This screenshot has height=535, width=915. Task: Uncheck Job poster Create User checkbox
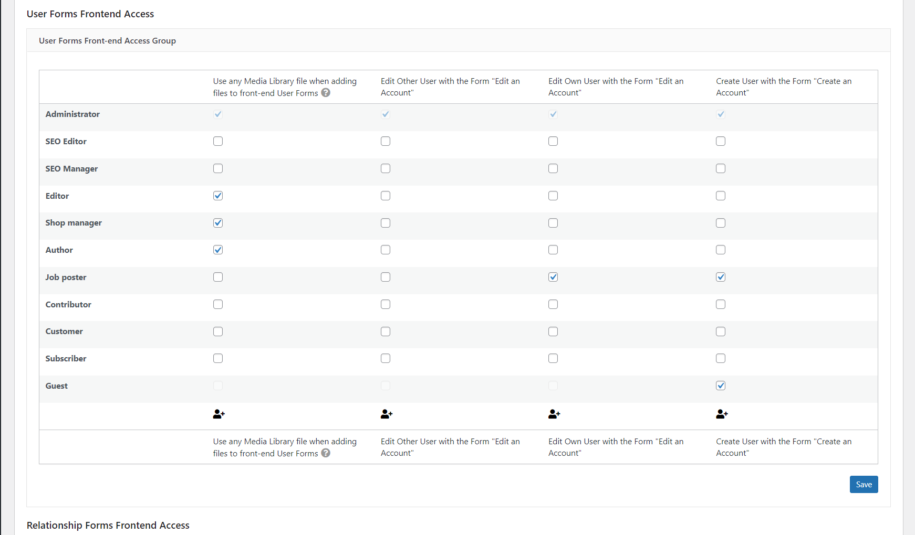[721, 277]
